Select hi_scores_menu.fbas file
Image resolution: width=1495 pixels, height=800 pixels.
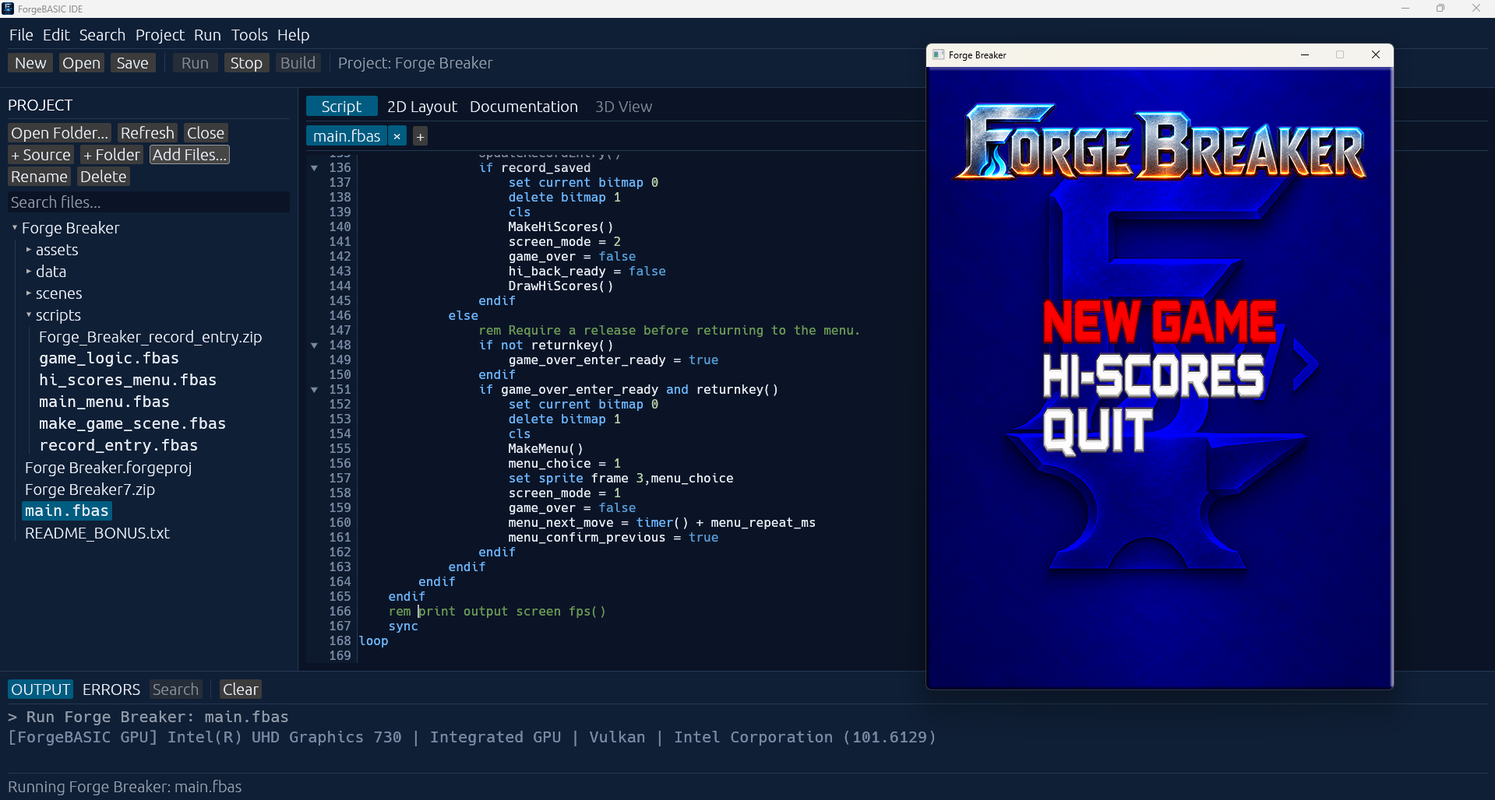(128, 381)
